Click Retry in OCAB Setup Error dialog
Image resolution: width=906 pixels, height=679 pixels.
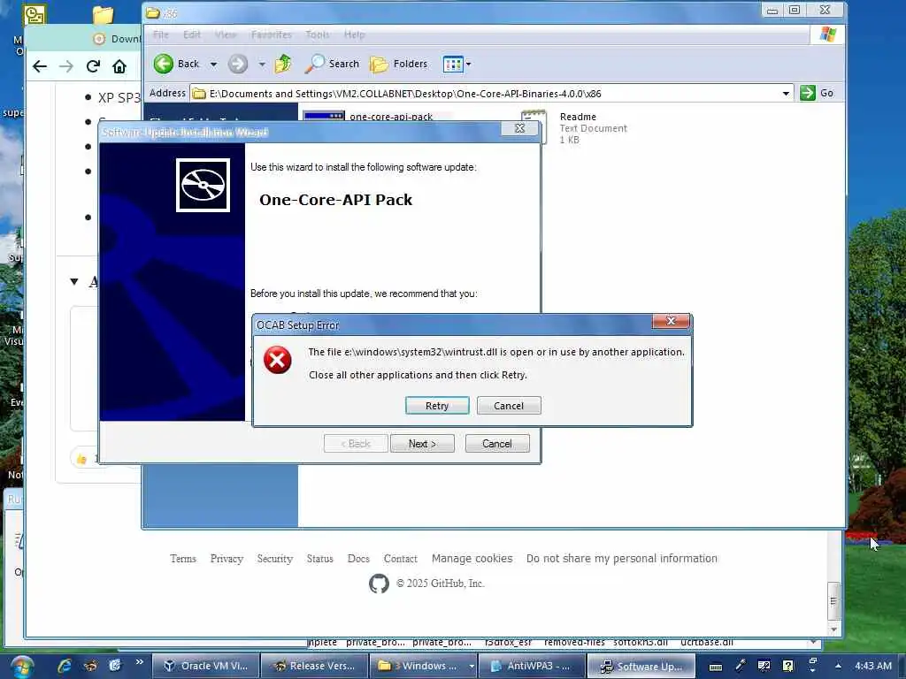click(x=437, y=405)
